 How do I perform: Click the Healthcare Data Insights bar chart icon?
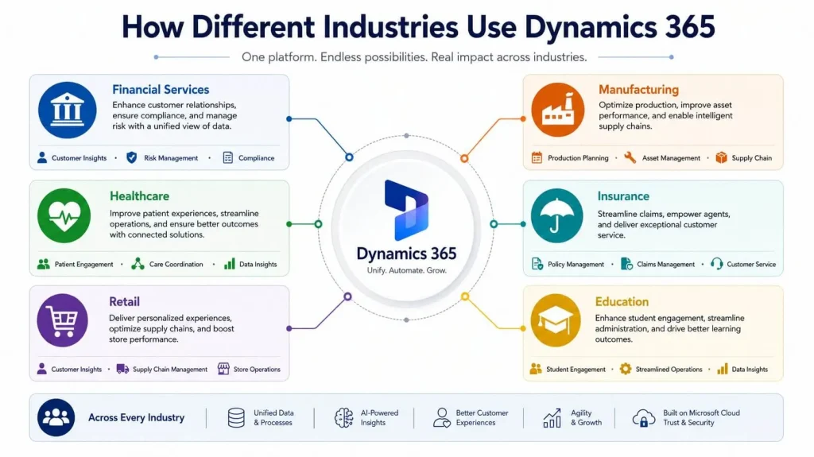230,264
